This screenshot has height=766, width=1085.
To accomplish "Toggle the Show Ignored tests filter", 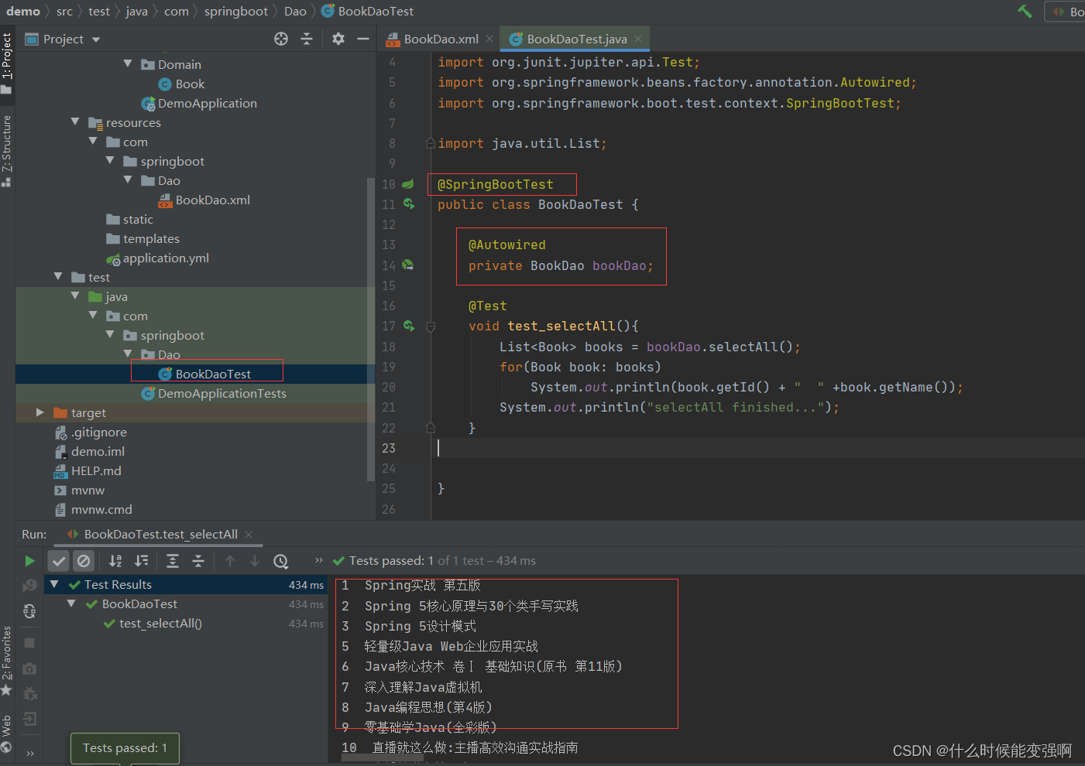I will pos(83,561).
